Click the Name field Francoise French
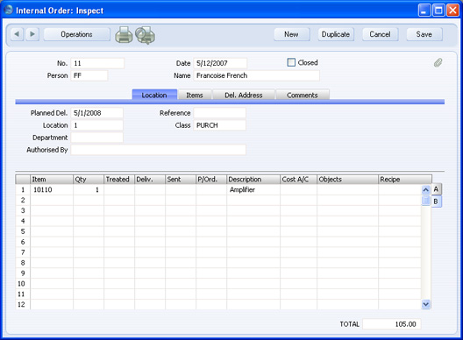 click(x=256, y=75)
